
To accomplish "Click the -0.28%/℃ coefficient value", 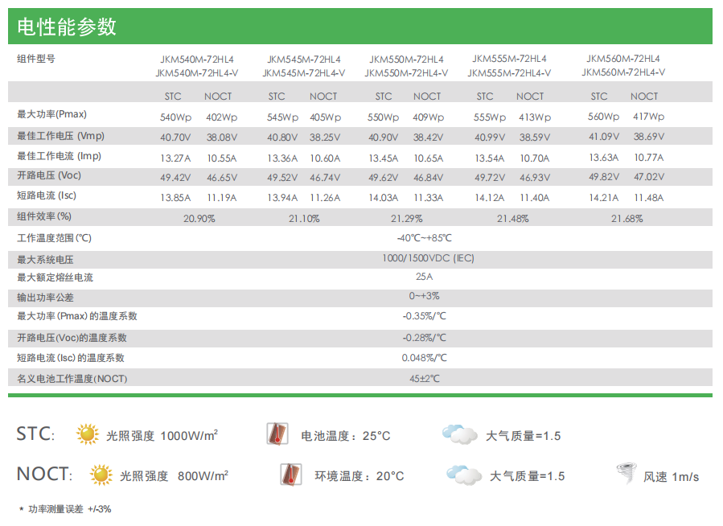I will coord(424,338).
